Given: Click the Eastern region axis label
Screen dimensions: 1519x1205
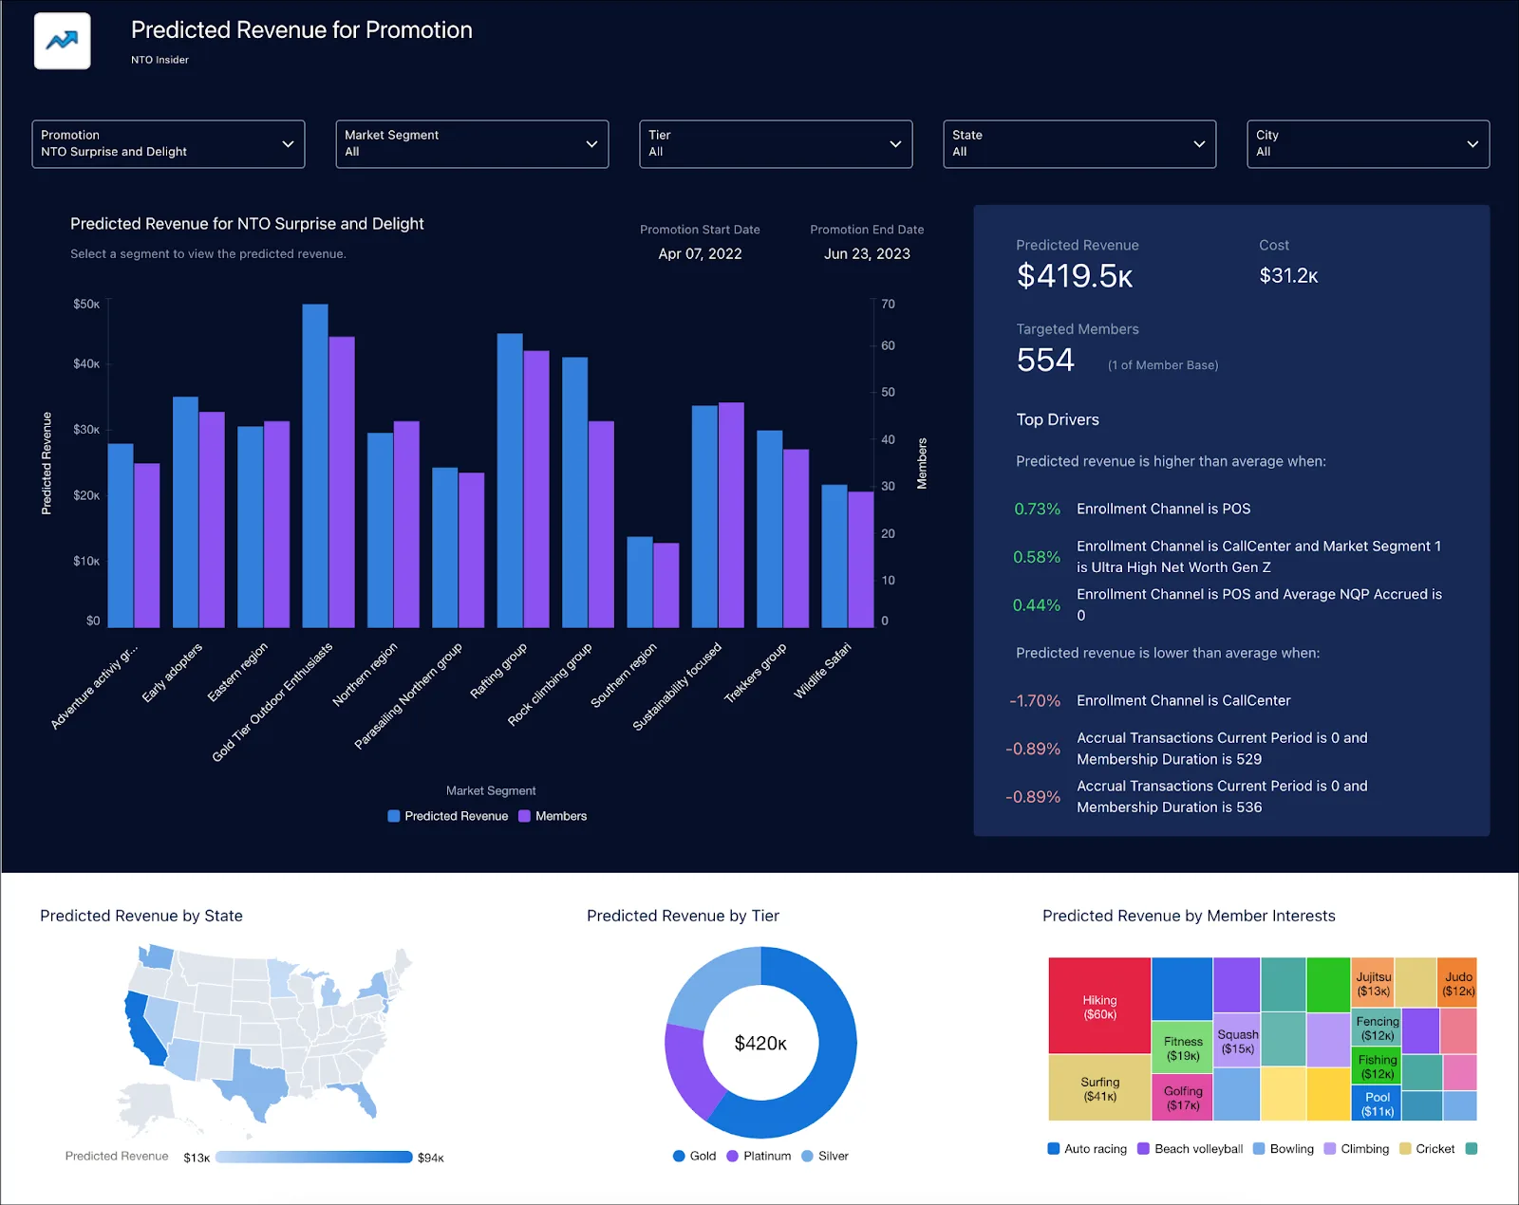Looking at the screenshot, I should 237,672.
